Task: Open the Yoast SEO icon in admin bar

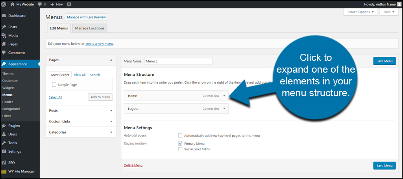Action: pyautogui.click(x=69, y=4)
